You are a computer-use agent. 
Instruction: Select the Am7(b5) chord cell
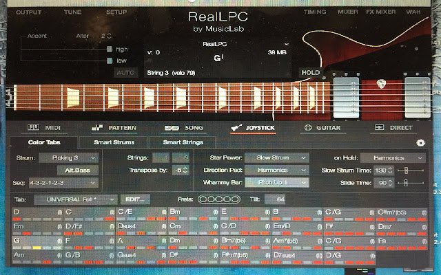tap(298, 243)
